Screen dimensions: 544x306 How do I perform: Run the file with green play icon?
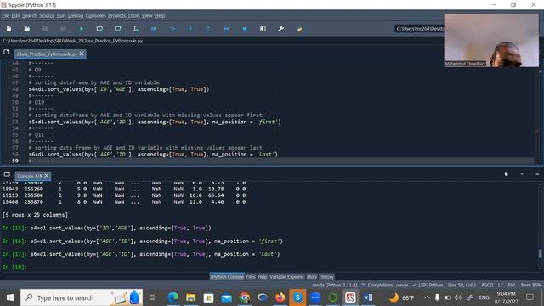tap(82, 29)
